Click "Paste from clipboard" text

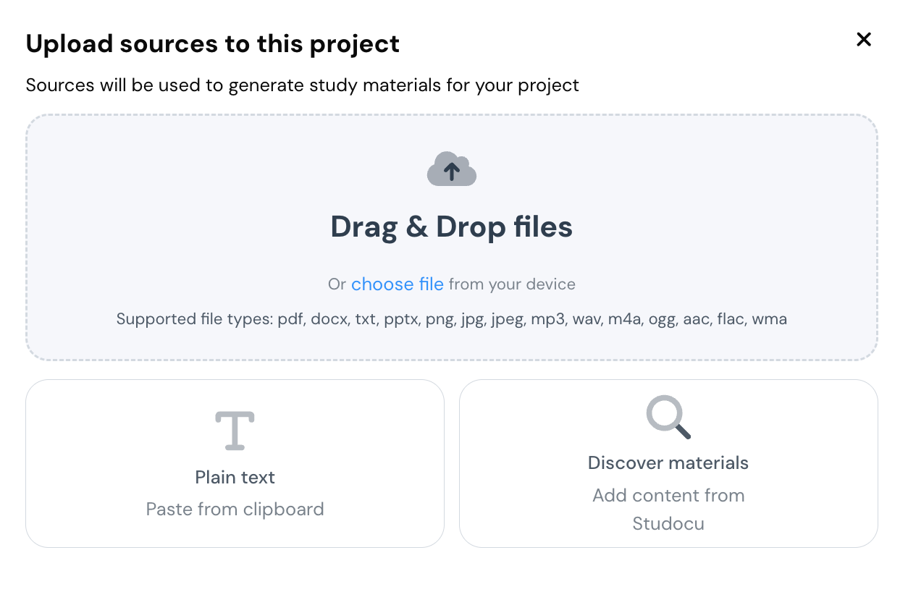(x=235, y=509)
